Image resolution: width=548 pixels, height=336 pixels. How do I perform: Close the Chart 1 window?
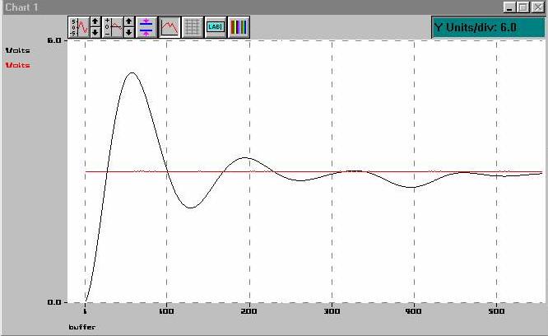[x=537, y=7]
